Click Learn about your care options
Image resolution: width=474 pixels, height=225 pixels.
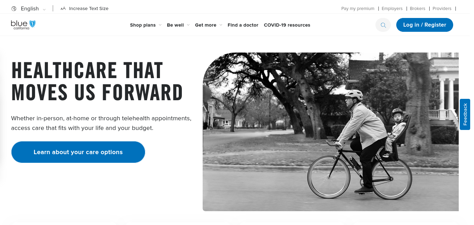coord(78,152)
